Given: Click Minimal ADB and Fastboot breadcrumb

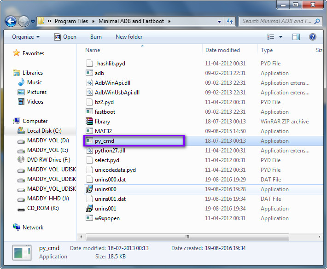Looking at the screenshot, I should (x=131, y=21).
